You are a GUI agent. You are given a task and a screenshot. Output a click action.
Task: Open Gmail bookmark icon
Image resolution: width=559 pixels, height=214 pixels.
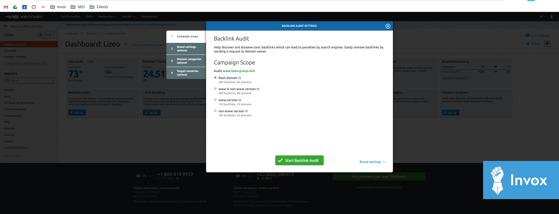point(6,7)
